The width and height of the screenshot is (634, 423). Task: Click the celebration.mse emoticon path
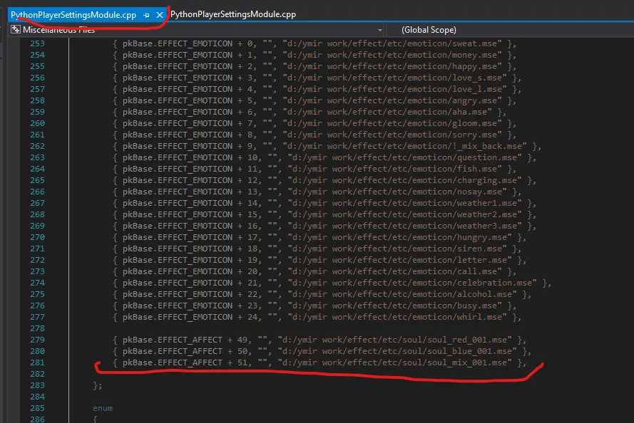coord(411,283)
